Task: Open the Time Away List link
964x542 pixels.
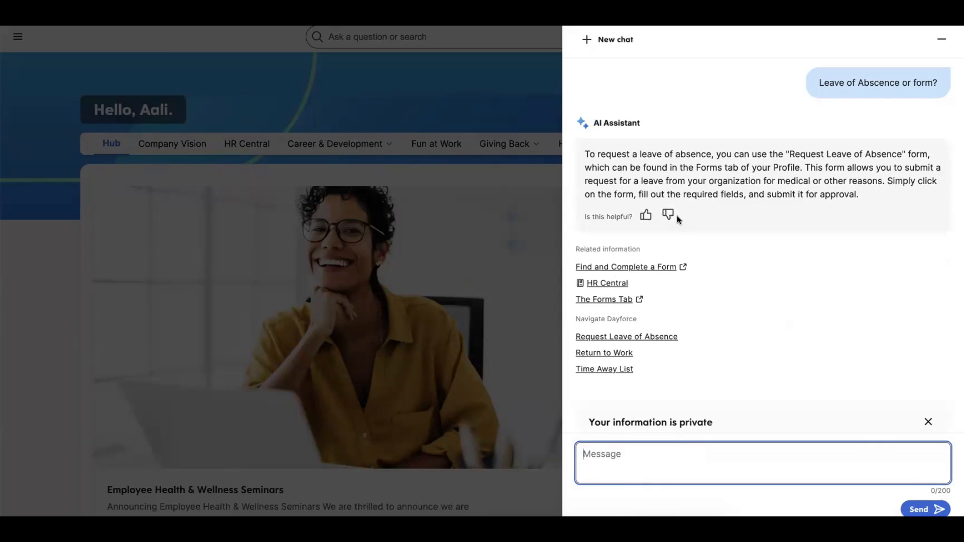Action: point(604,369)
